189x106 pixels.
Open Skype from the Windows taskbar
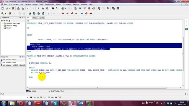tap(55, 103)
